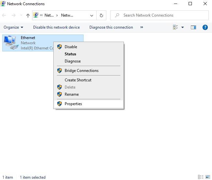Choose Rename from the context menu
The width and height of the screenshot is (212, 180).
pyautogui.click(x=88, y=94)
